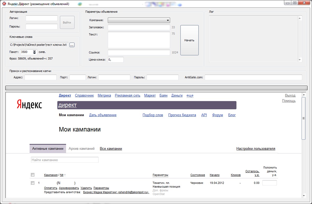Focus the proxy Порт field
312x204 pixels.
[x=78, y=77]
